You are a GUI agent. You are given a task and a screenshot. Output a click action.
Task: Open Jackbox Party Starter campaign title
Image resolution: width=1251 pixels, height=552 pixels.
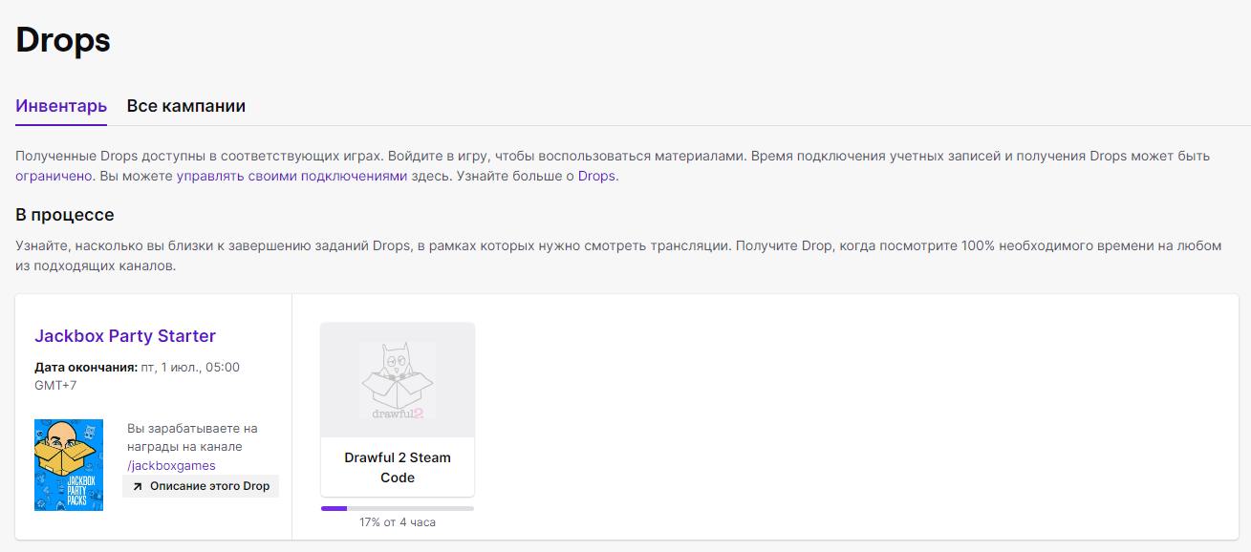click(x=125, y=336)
